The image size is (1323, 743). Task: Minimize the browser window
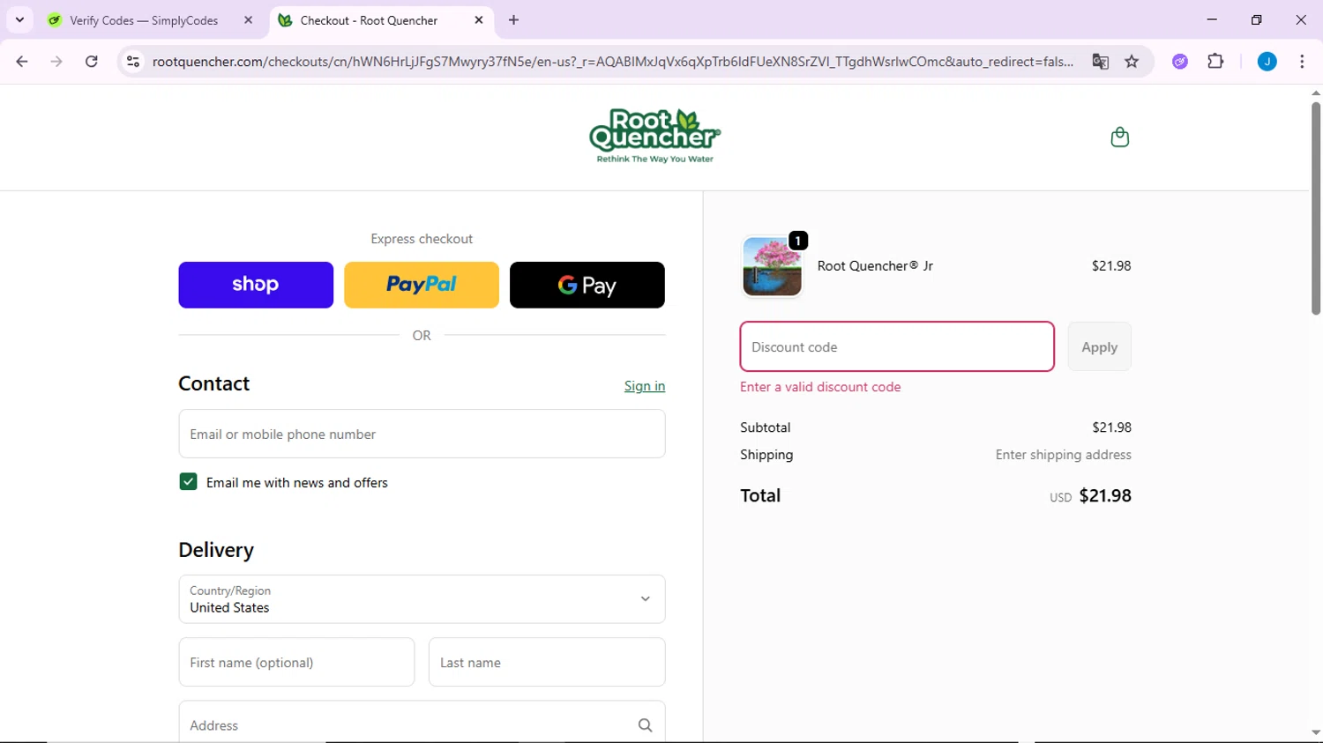click(1212, 19)
